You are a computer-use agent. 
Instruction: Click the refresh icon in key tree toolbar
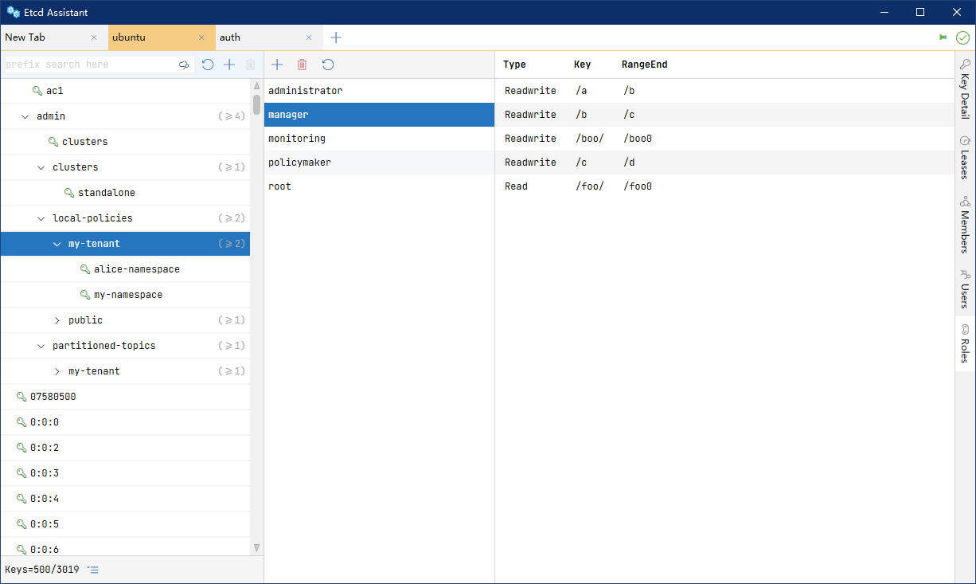pyautogui.click(x=208, y=65)
